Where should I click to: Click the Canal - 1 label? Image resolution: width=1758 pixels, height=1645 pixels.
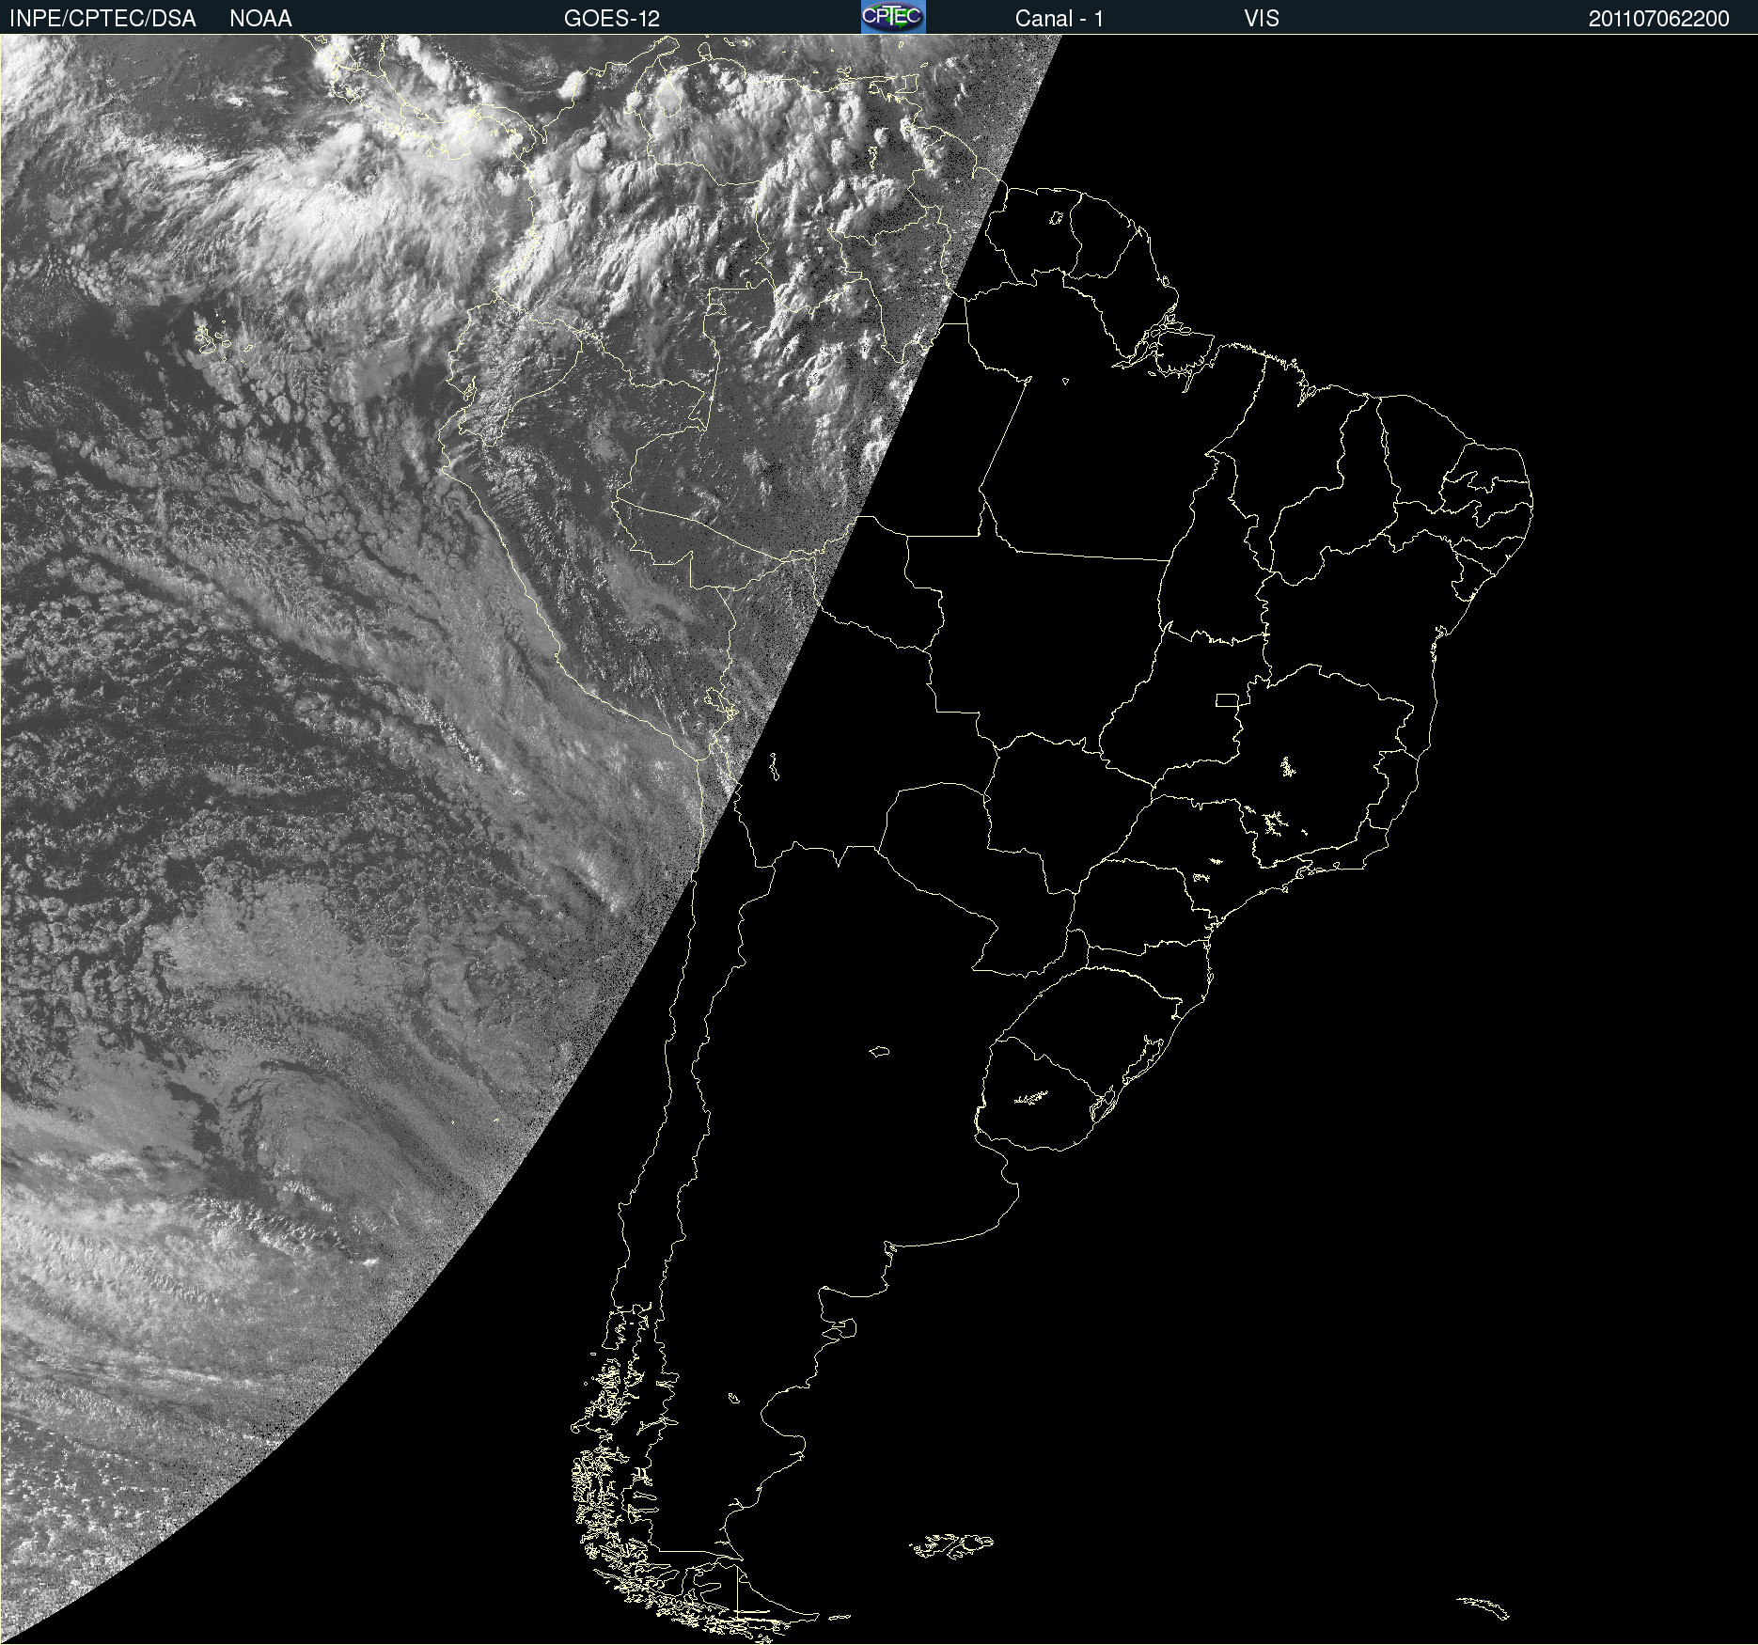click(x=1060, y=19)
